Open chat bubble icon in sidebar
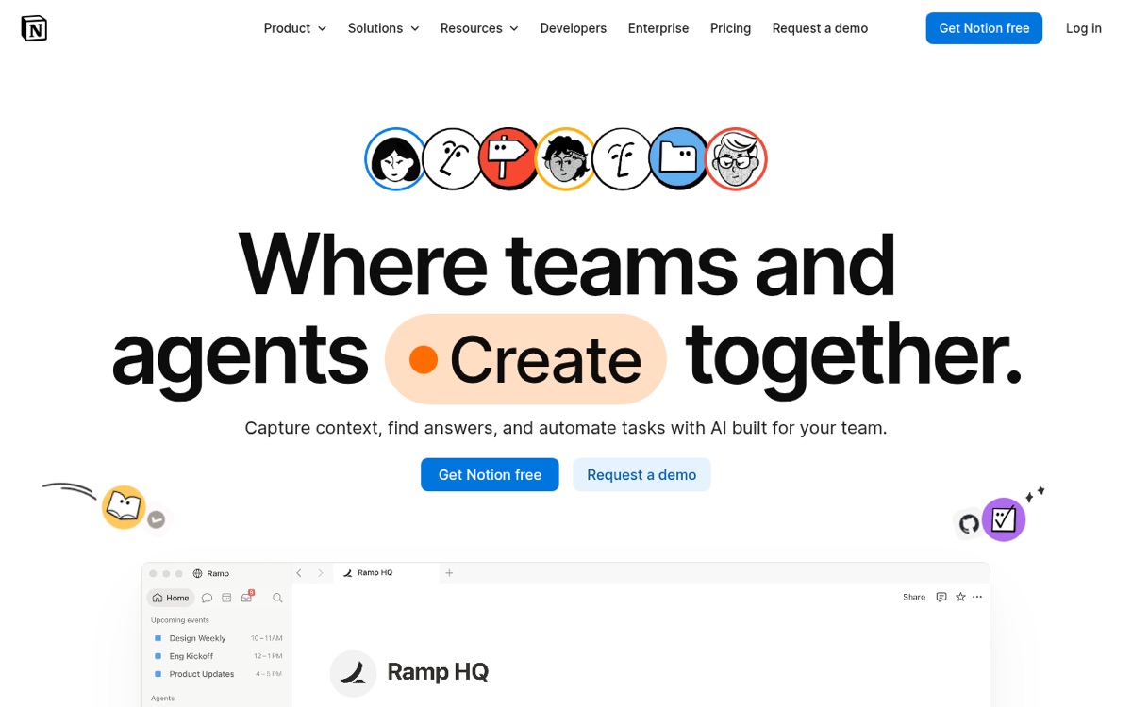Image resolution: width=1132 pixels, height=707 pixels. click(208, 598)
